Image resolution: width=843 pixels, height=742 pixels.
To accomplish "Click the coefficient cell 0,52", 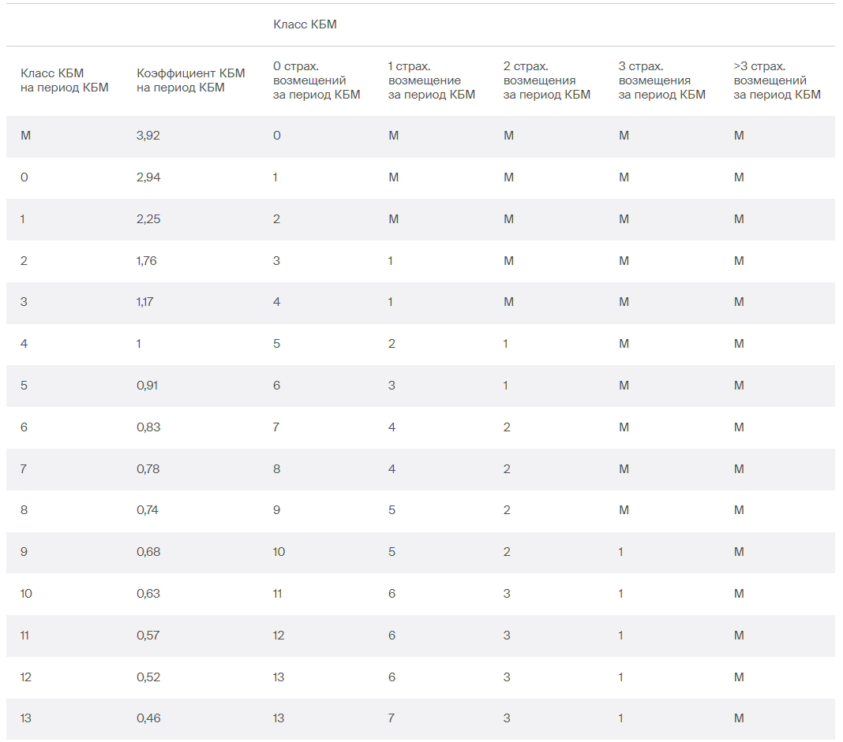I will 148,677.
